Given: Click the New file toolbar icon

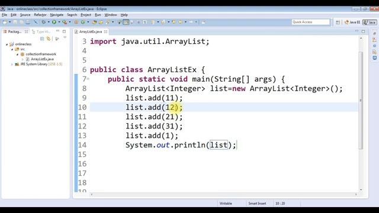Looking at the screenshot, I should [5, 22].
